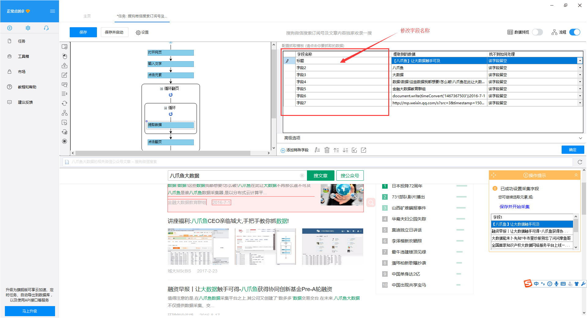Image resolution: width=587 pixels, height=318 pixels.
Task: Click the 保存并启动 button
Action: pos(114,32)
